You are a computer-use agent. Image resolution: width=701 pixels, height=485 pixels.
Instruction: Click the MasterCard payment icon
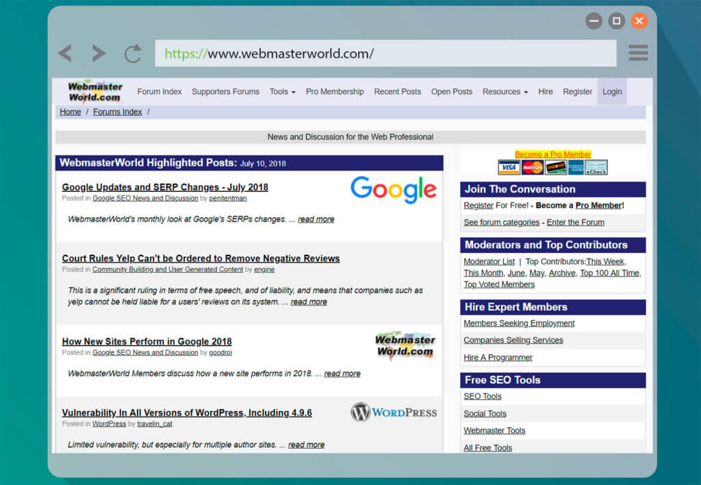pyautogui.click(x=531, y=167)
